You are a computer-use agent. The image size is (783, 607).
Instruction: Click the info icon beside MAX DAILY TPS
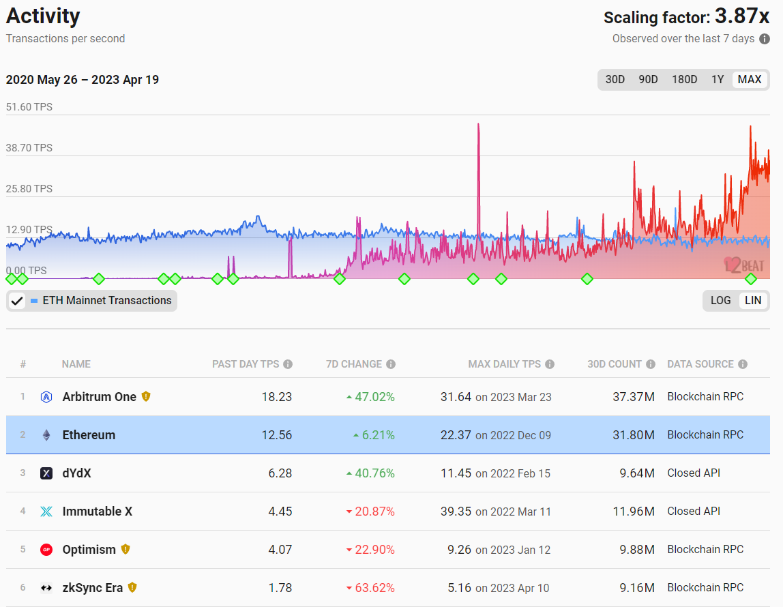coord(550,364)
